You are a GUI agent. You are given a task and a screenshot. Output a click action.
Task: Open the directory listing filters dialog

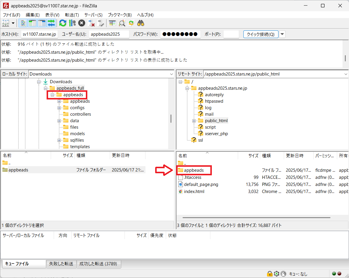tap(112, 23)
